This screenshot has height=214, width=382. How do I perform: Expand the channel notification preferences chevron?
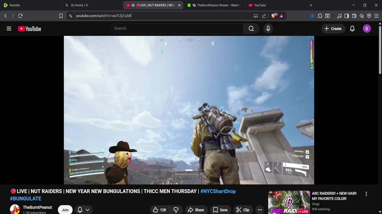click(87, 210)
